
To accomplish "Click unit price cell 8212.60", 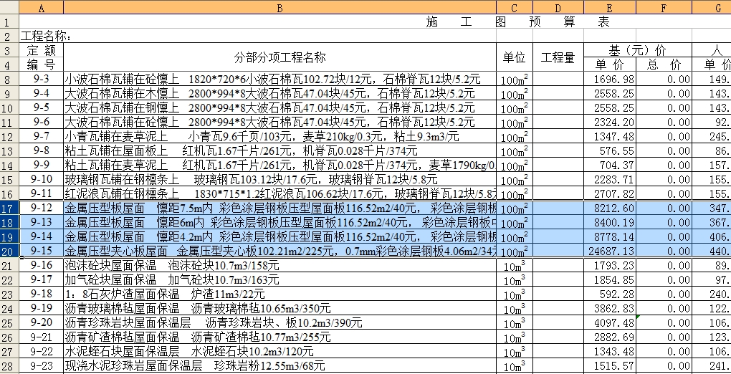I will pyautogui.click(x=610, y=208).
